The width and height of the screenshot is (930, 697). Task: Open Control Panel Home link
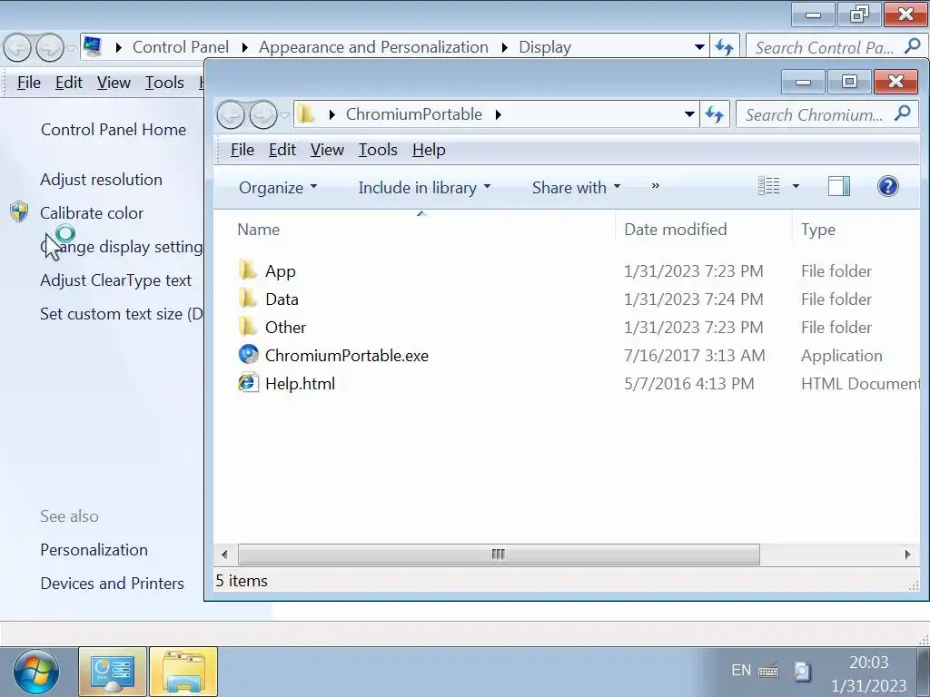coord(114,129)
